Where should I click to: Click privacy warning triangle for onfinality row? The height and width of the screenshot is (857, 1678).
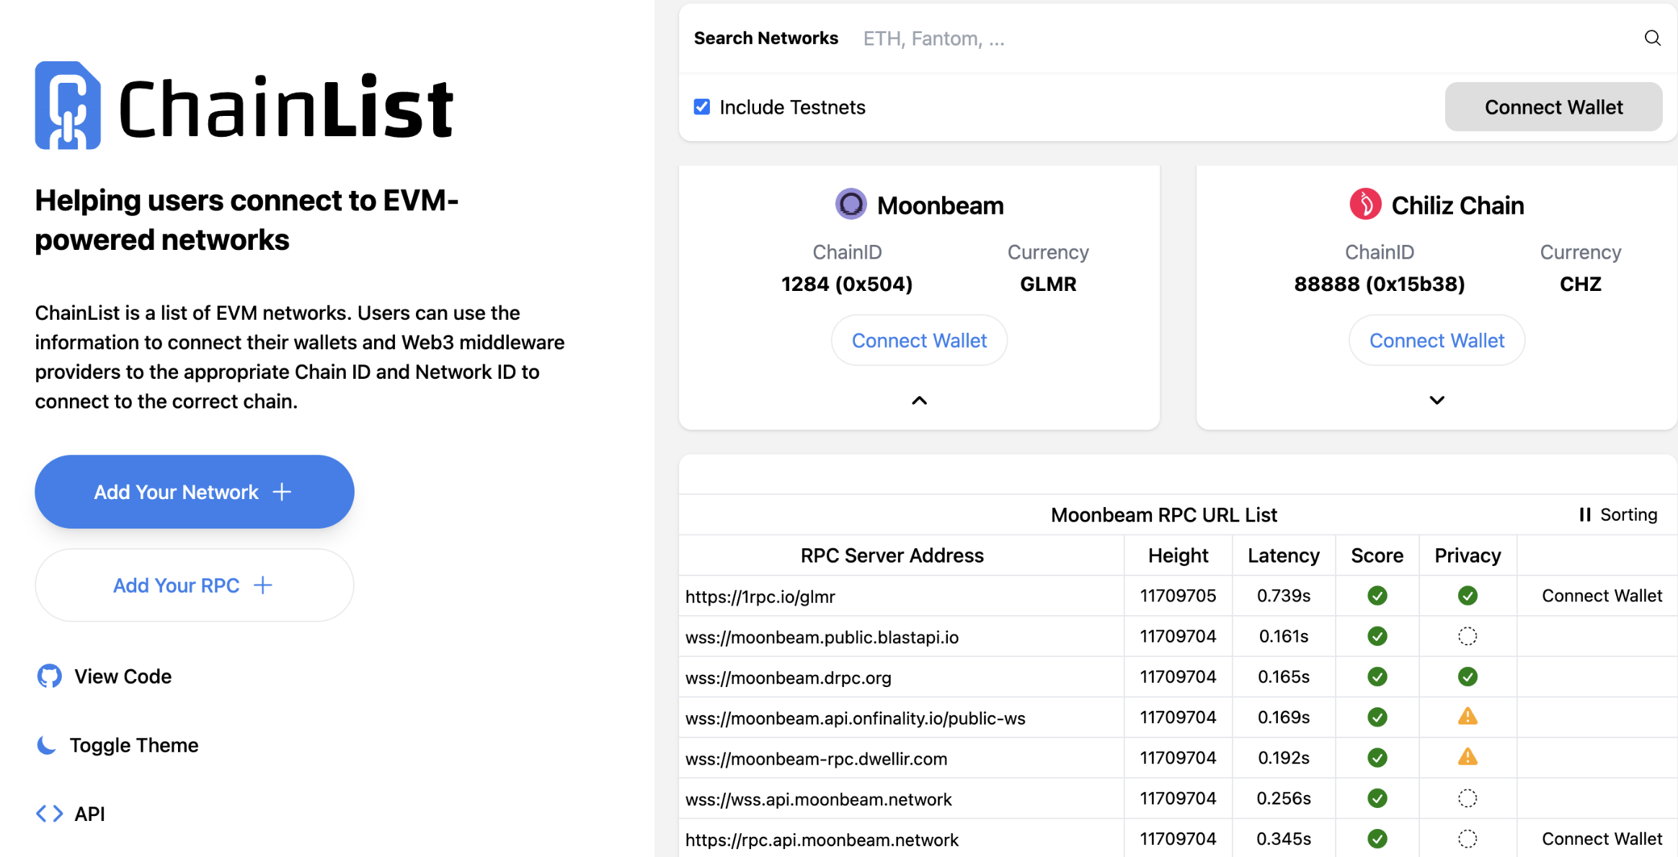[x=1468, y=717]
